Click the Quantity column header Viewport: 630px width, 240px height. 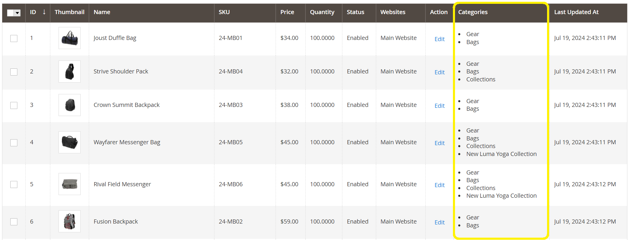[322, 12]
